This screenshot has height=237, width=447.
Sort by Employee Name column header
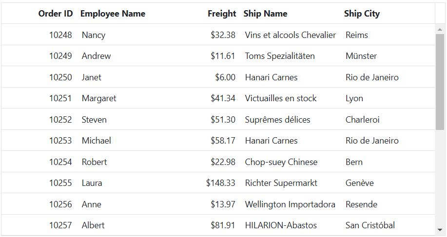point(113,14)
